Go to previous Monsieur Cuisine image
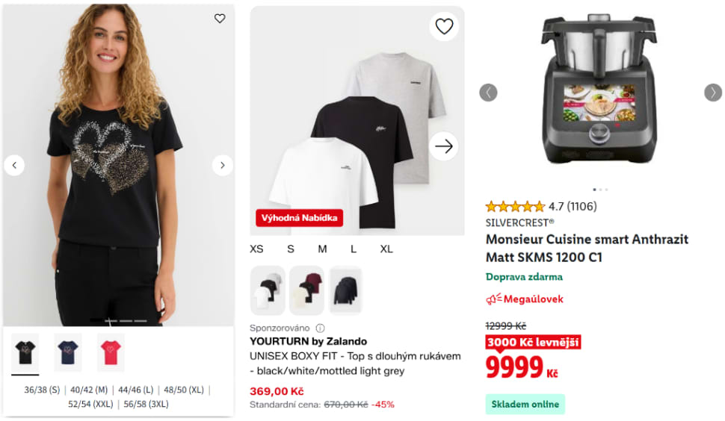725x421 pixels. [x=488, y=93]
